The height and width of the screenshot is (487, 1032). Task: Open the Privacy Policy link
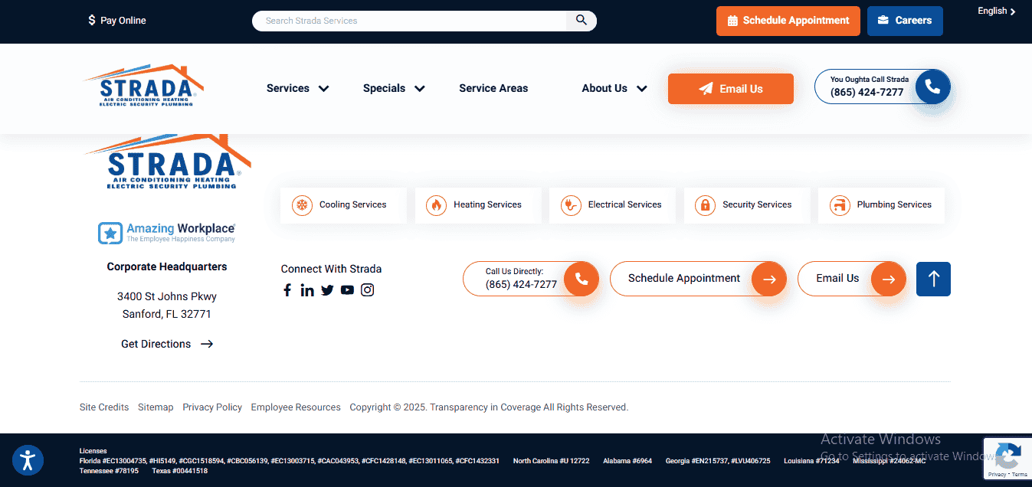212,407
